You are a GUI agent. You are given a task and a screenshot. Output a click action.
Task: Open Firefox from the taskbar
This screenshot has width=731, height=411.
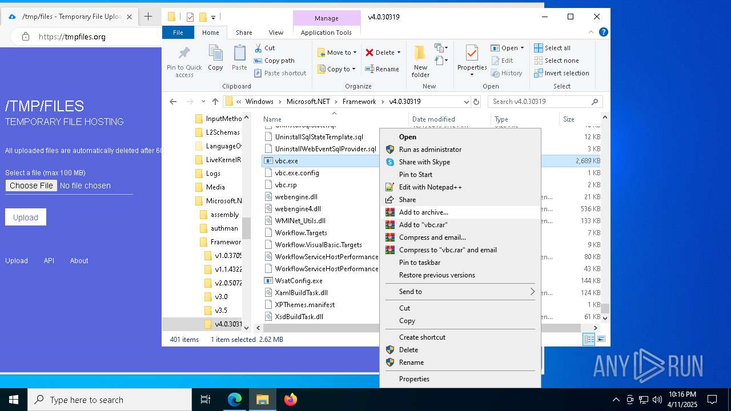click(x=291, y=400)
